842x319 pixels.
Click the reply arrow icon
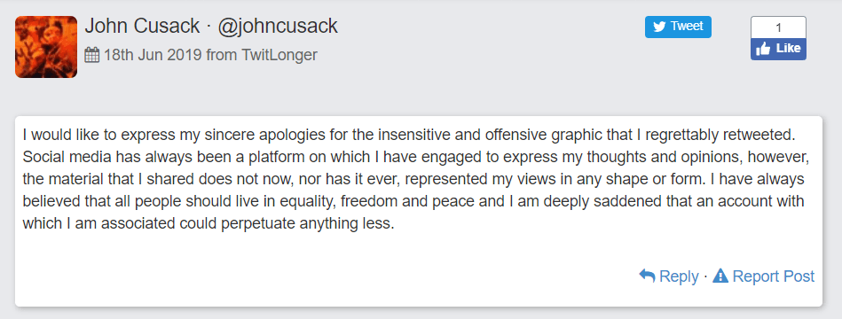(x=647, y=276)
